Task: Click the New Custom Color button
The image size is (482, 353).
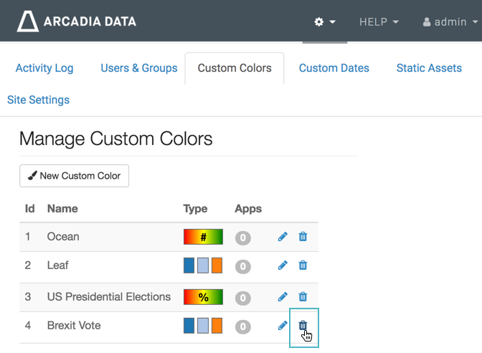Action: [x=74, y=176]
